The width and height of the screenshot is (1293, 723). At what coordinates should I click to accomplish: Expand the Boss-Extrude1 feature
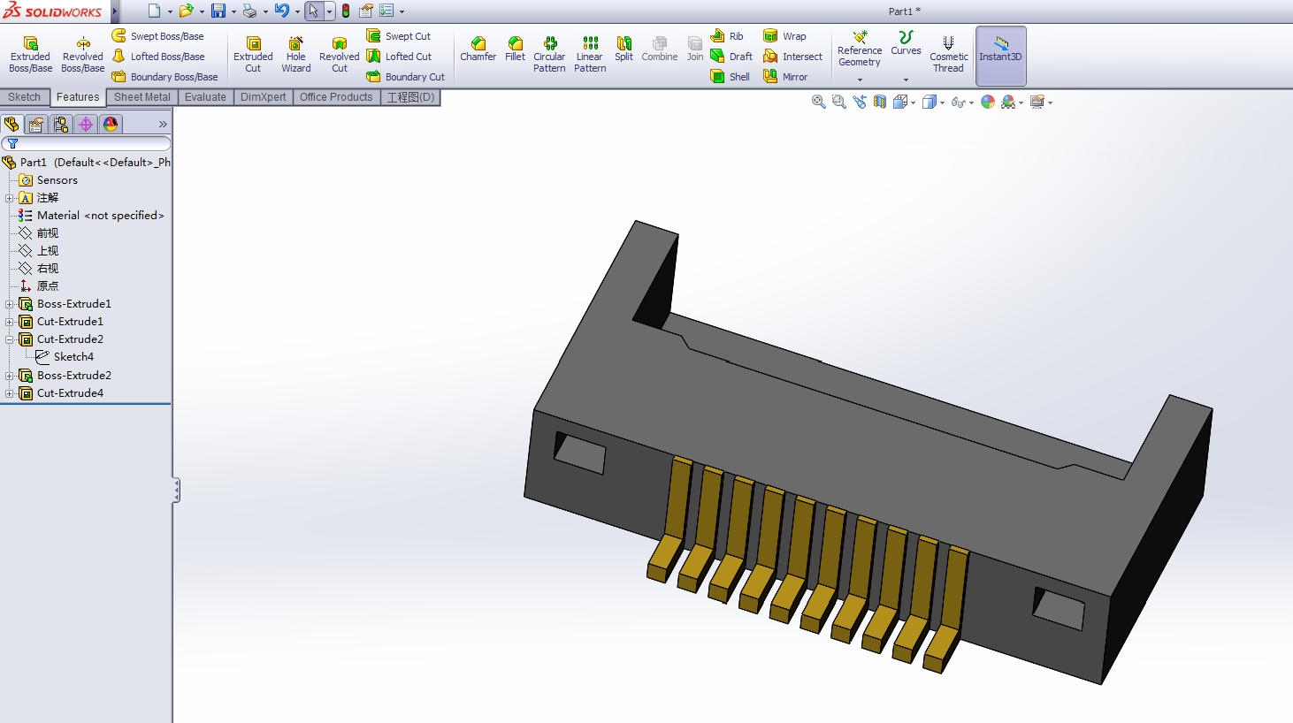pyautogui.click(x=10, y=304)
